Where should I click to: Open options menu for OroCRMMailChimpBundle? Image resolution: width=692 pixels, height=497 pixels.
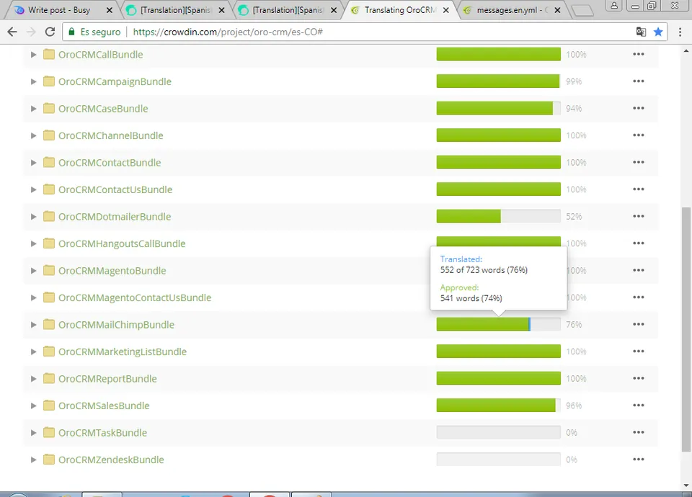[638, 324]
